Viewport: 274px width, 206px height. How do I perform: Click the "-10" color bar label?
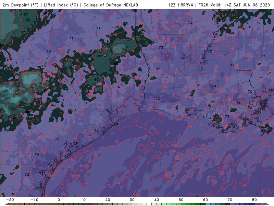[x=34, y=200]
